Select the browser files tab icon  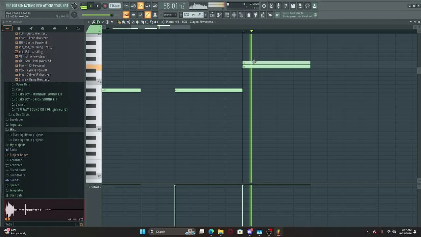click(19, 29)
